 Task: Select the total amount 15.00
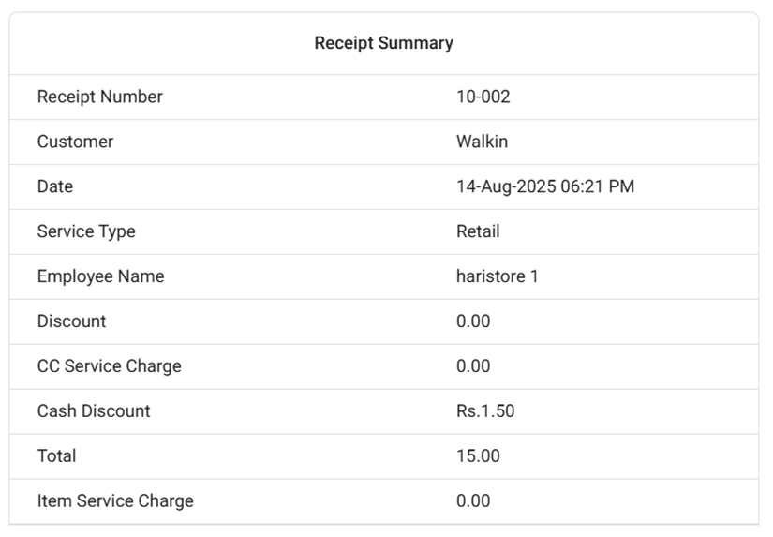pos(478,456)
